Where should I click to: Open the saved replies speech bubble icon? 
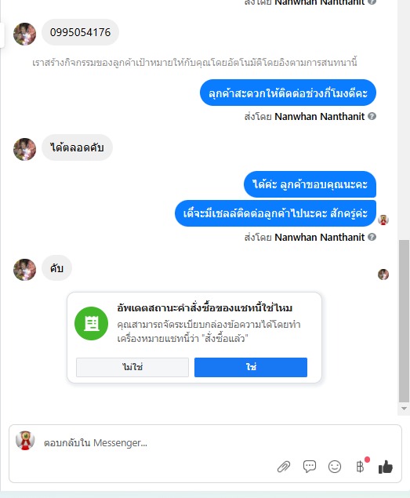[x=310, y=467]
